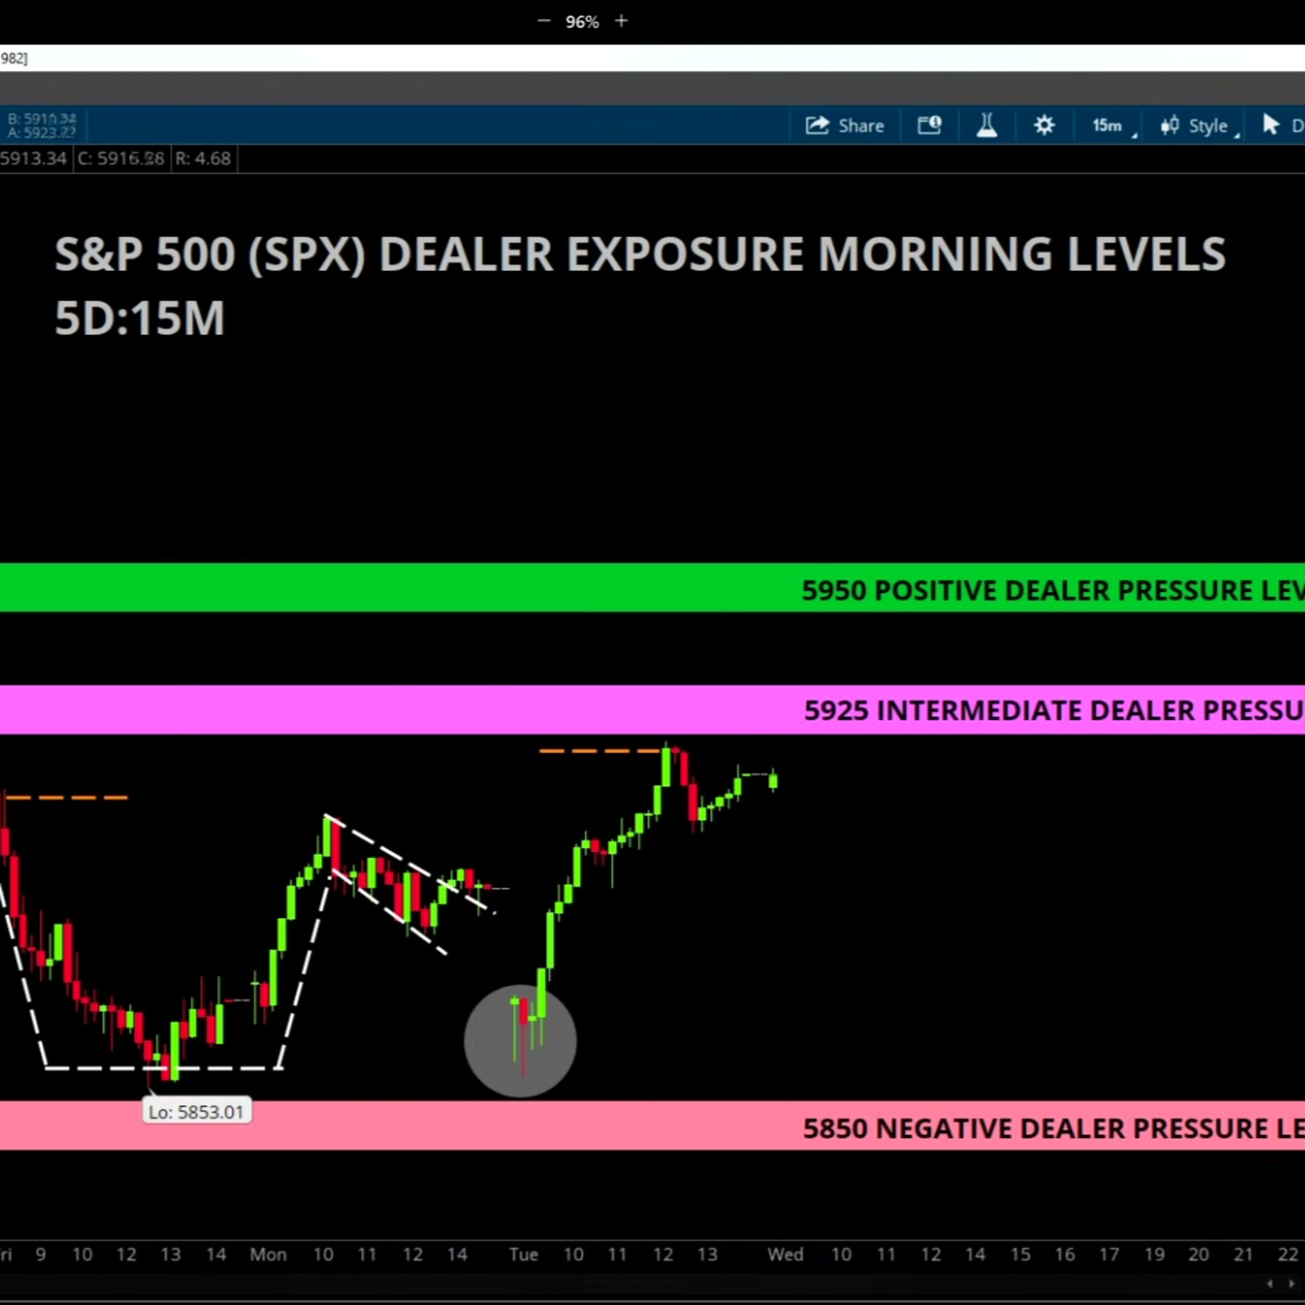Open chart settings gear icon
The width and height of the screenshot is (1305, 1305).
[x=1044, y=125]
